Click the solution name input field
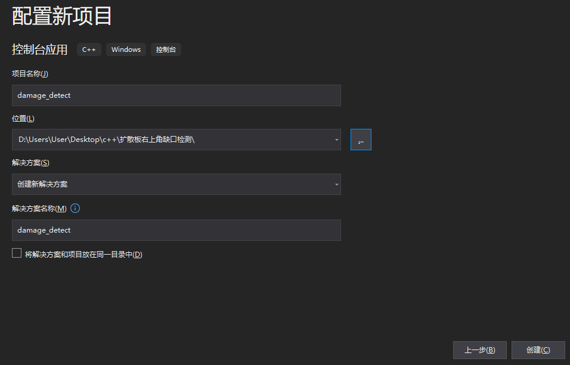 tap(176, 230)
